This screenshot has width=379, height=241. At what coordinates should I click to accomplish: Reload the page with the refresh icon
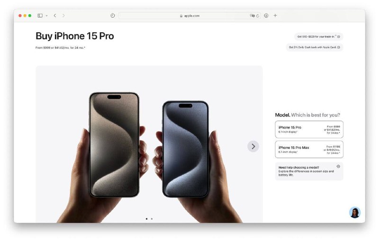[x=258, y=16]
